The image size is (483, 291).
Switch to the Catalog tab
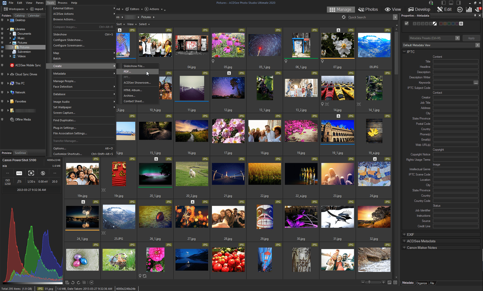click(x=20, y=16)
